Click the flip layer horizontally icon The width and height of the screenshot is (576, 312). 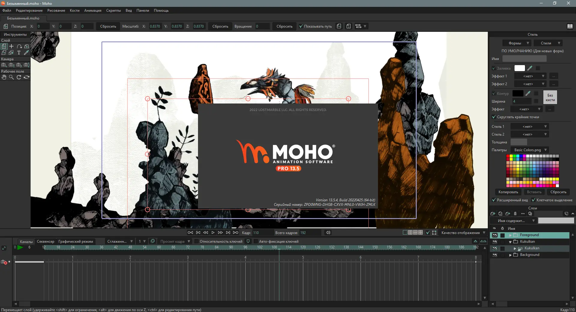tap(339, 26)
